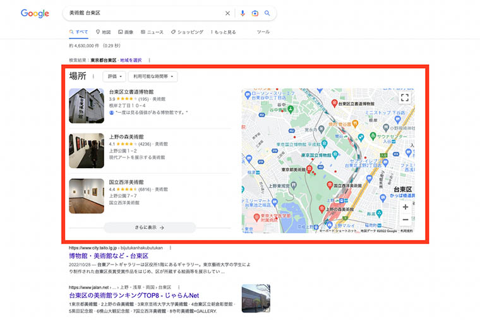The width and height of the screenshot is (480, 320).
Task: Switch to the 地図 tab
Action: point(103,32)
